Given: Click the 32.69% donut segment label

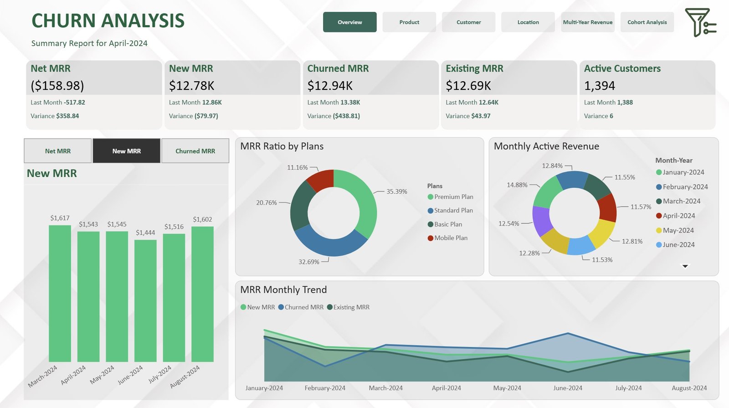Looking at the screenshot, I should click(x=309, y=262).
